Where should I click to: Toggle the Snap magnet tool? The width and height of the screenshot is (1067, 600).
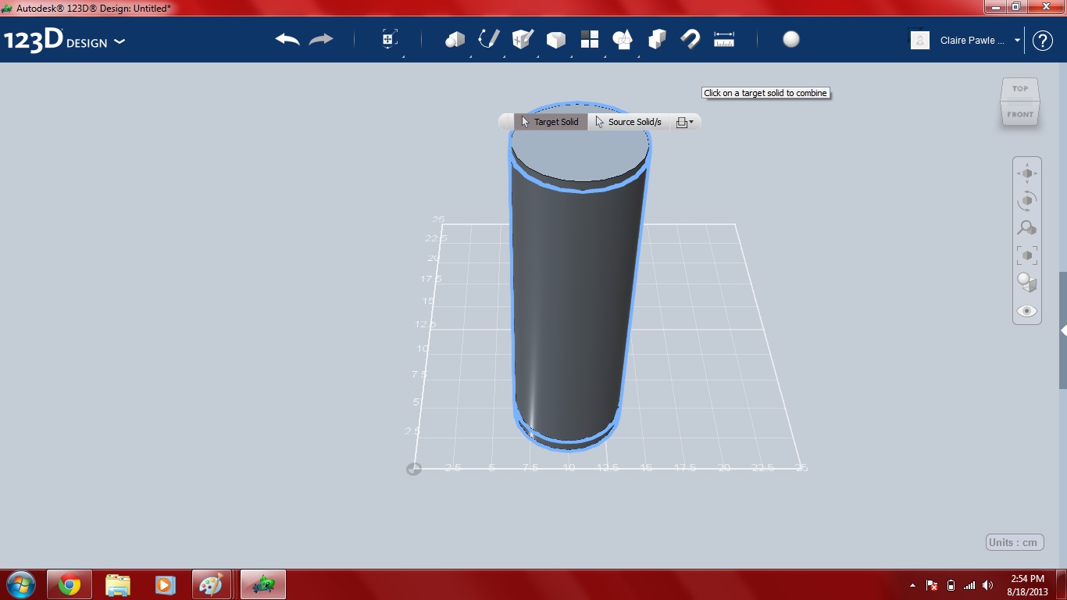(x=691, y=39)
